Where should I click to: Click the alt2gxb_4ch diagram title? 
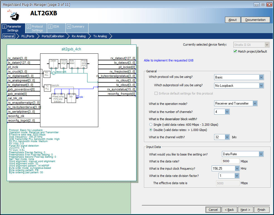71,49
